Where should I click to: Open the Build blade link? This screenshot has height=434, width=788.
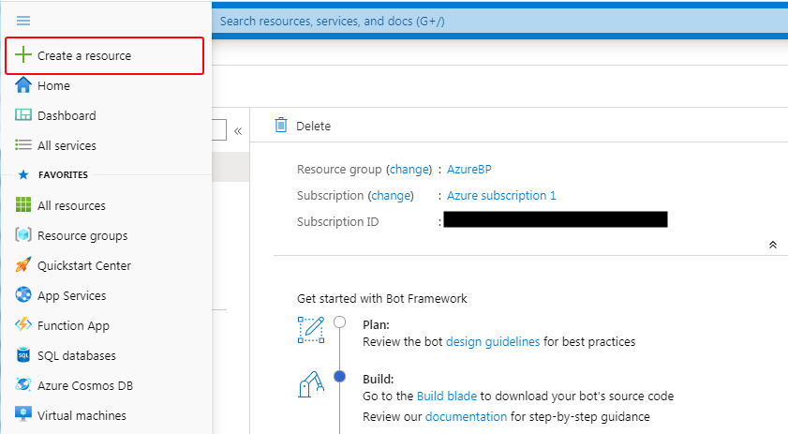[x=447, y=397]
